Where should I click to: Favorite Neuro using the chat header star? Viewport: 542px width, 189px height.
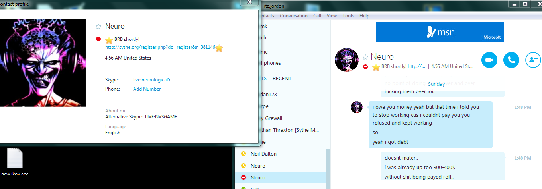[365, 57]
